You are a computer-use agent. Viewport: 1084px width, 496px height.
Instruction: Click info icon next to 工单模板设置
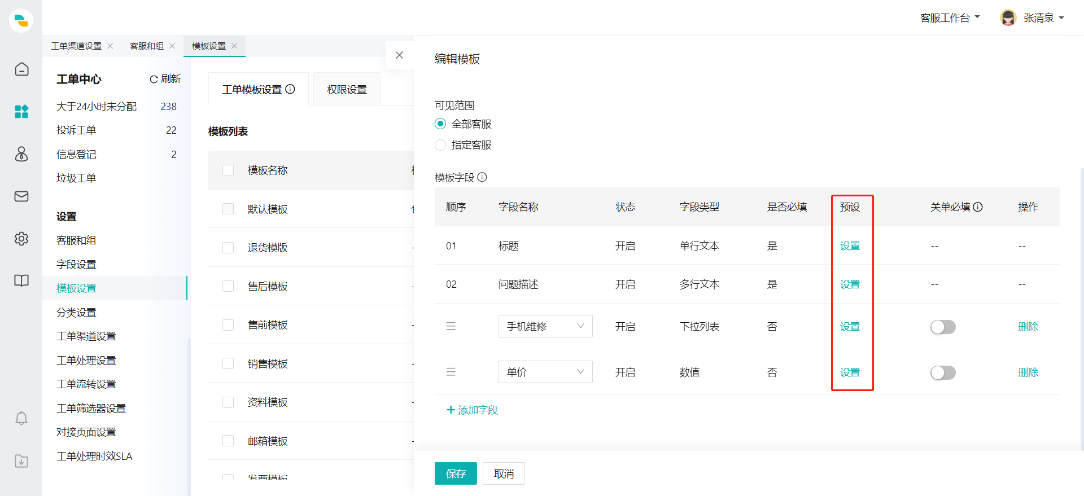coord(290,89)
